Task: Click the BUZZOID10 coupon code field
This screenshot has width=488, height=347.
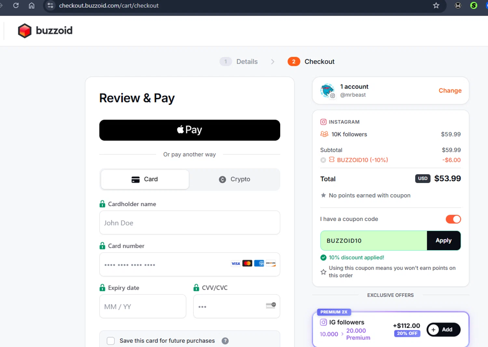Action: (x=373, y=240)
